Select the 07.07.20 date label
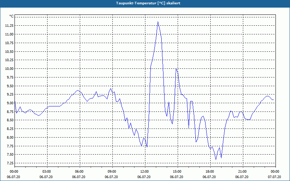Viewport: 290px width, 181px height. [274, 177]
